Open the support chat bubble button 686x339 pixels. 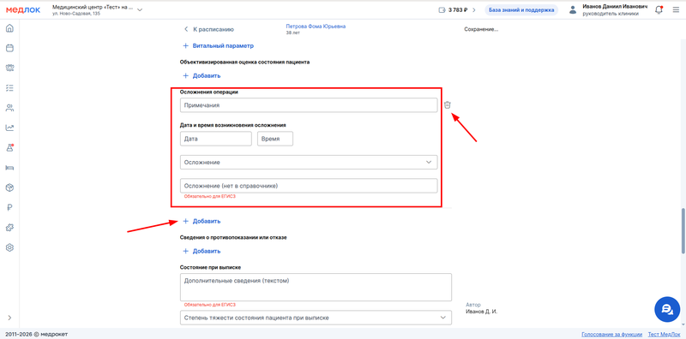point(667,309)
